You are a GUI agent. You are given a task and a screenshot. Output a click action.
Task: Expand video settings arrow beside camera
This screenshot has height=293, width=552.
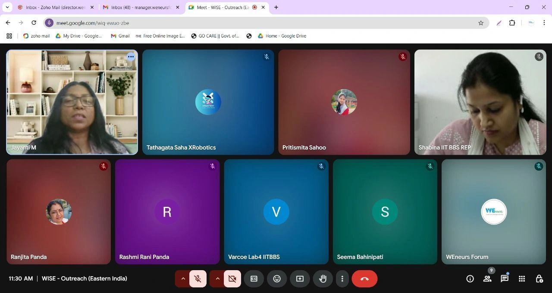[x=217, y=279]
